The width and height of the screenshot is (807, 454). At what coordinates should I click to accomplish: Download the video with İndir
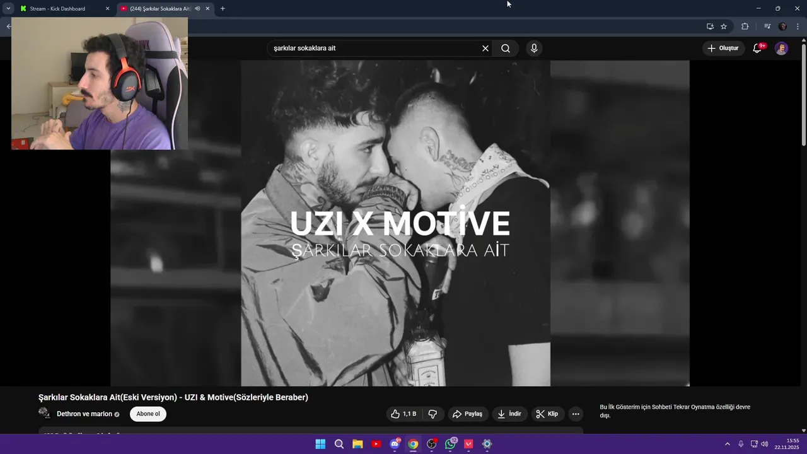click(x=509, y=414)
